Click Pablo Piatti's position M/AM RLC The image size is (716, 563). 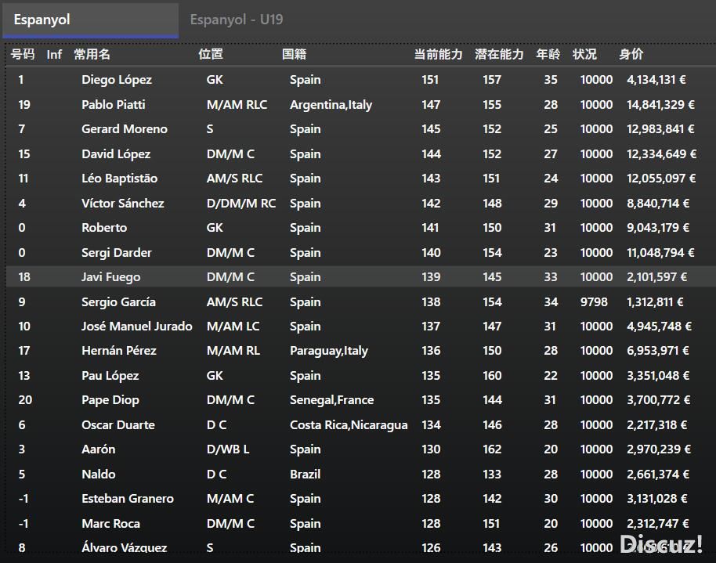coord(237,105)
